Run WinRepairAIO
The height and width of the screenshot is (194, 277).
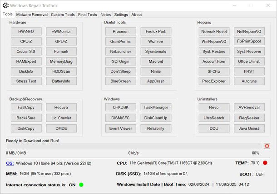[214, 42]
